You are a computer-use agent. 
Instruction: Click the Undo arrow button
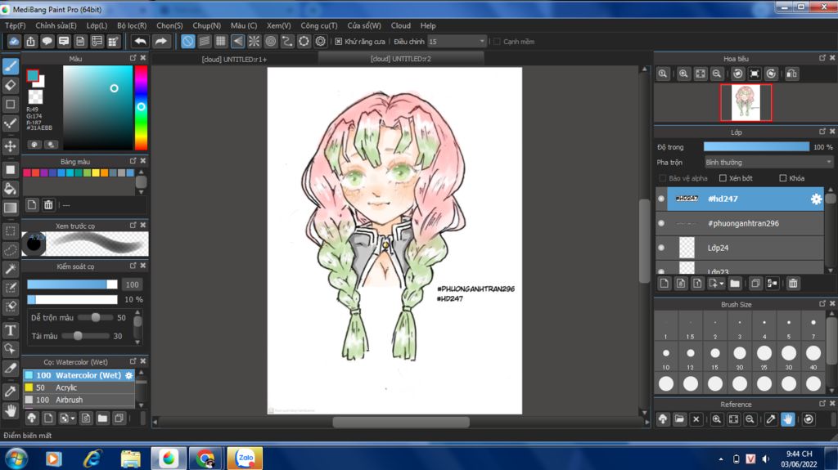pos(140,41)
